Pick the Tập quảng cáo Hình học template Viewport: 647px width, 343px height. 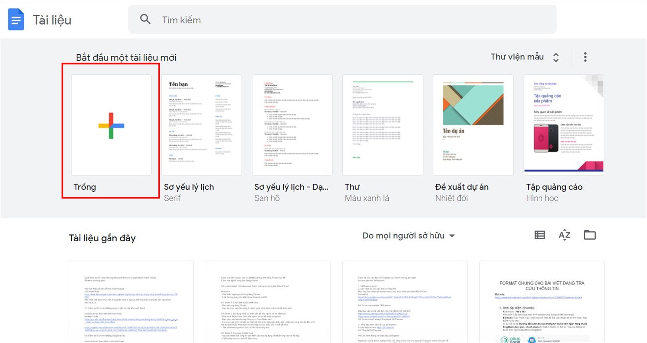tap(563, 125)
